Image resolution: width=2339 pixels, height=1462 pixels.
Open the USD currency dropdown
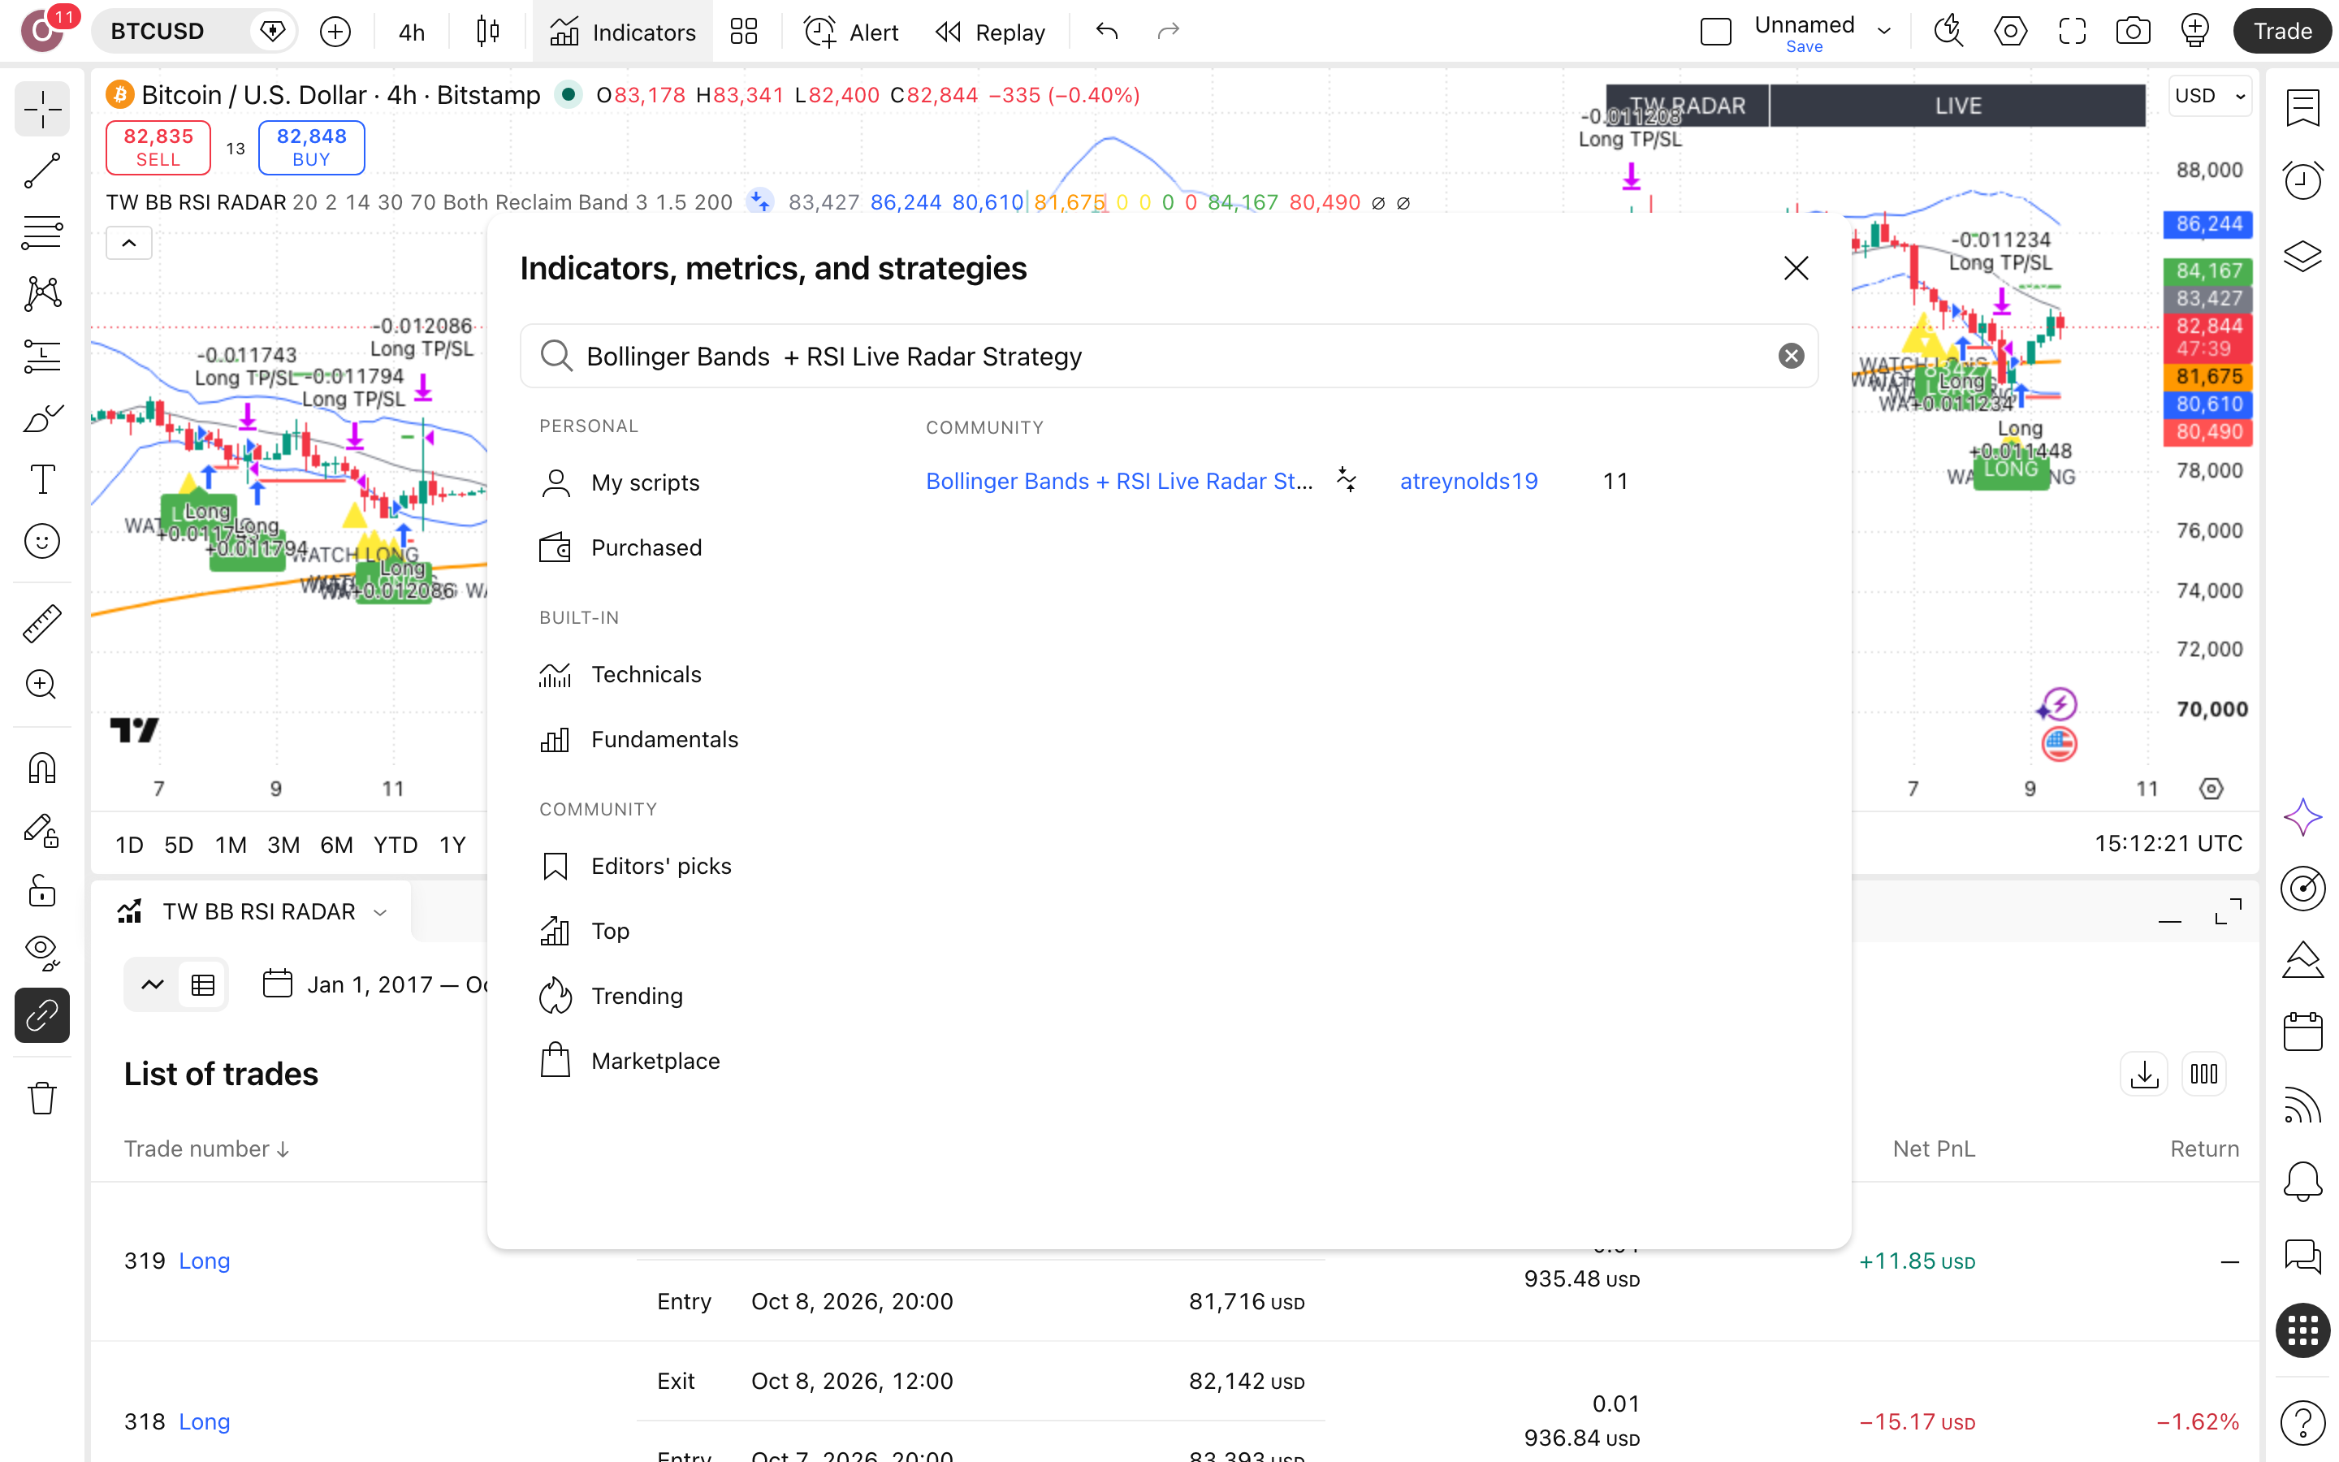pyautogui.click(x=2211, y=96)
